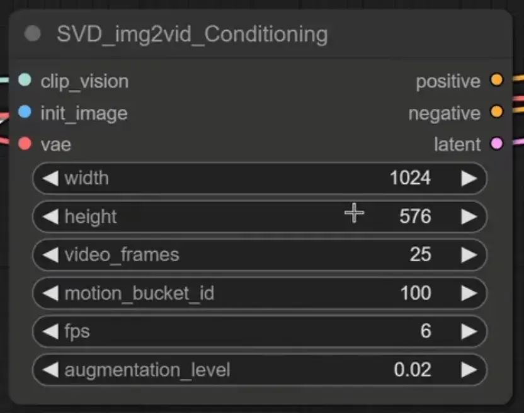Click the init_image input connector dot
This screenshot has width=524, height=413.
click(25, 113)
